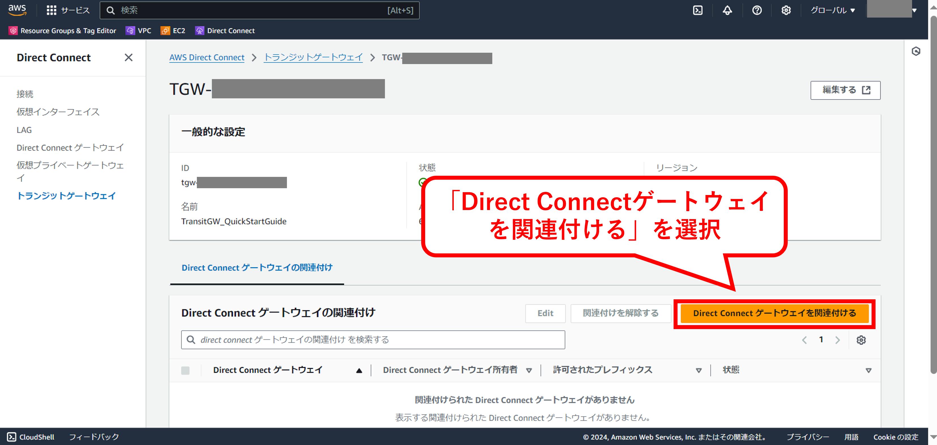937x445 pixels.
Task: Follow the トランジットゲートウェイ breadcrumb link
Action: click(x=313, y=58)
